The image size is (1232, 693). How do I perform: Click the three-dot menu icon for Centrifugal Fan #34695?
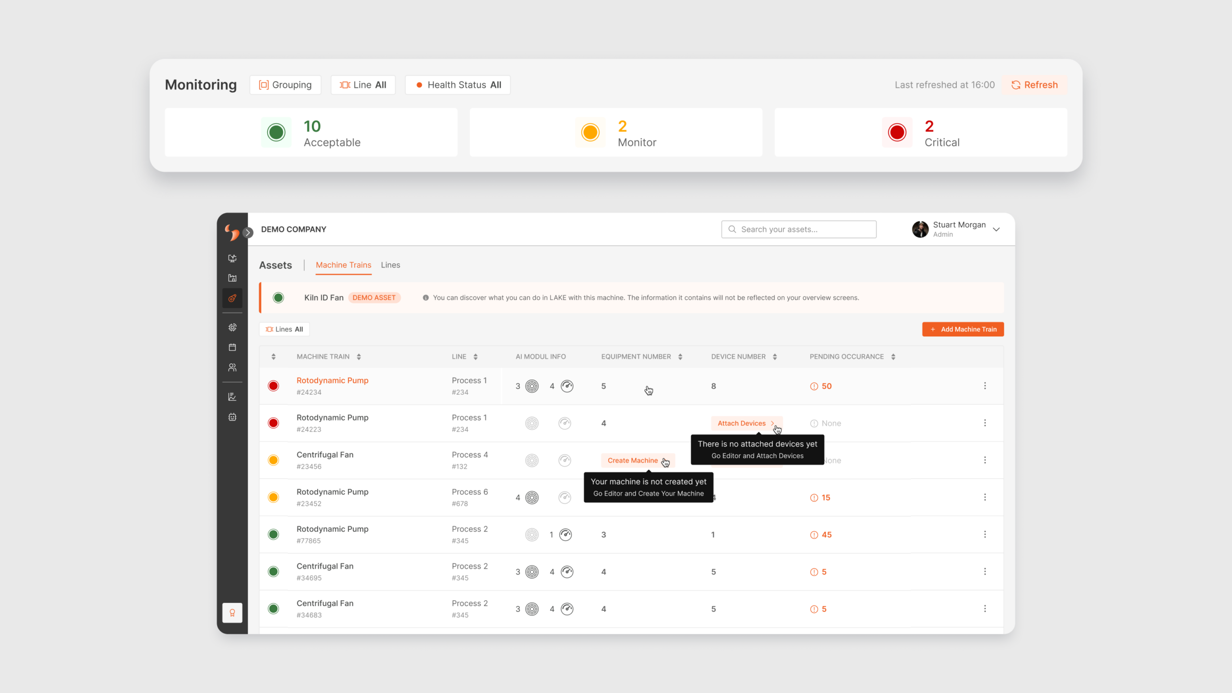(985, 571)
